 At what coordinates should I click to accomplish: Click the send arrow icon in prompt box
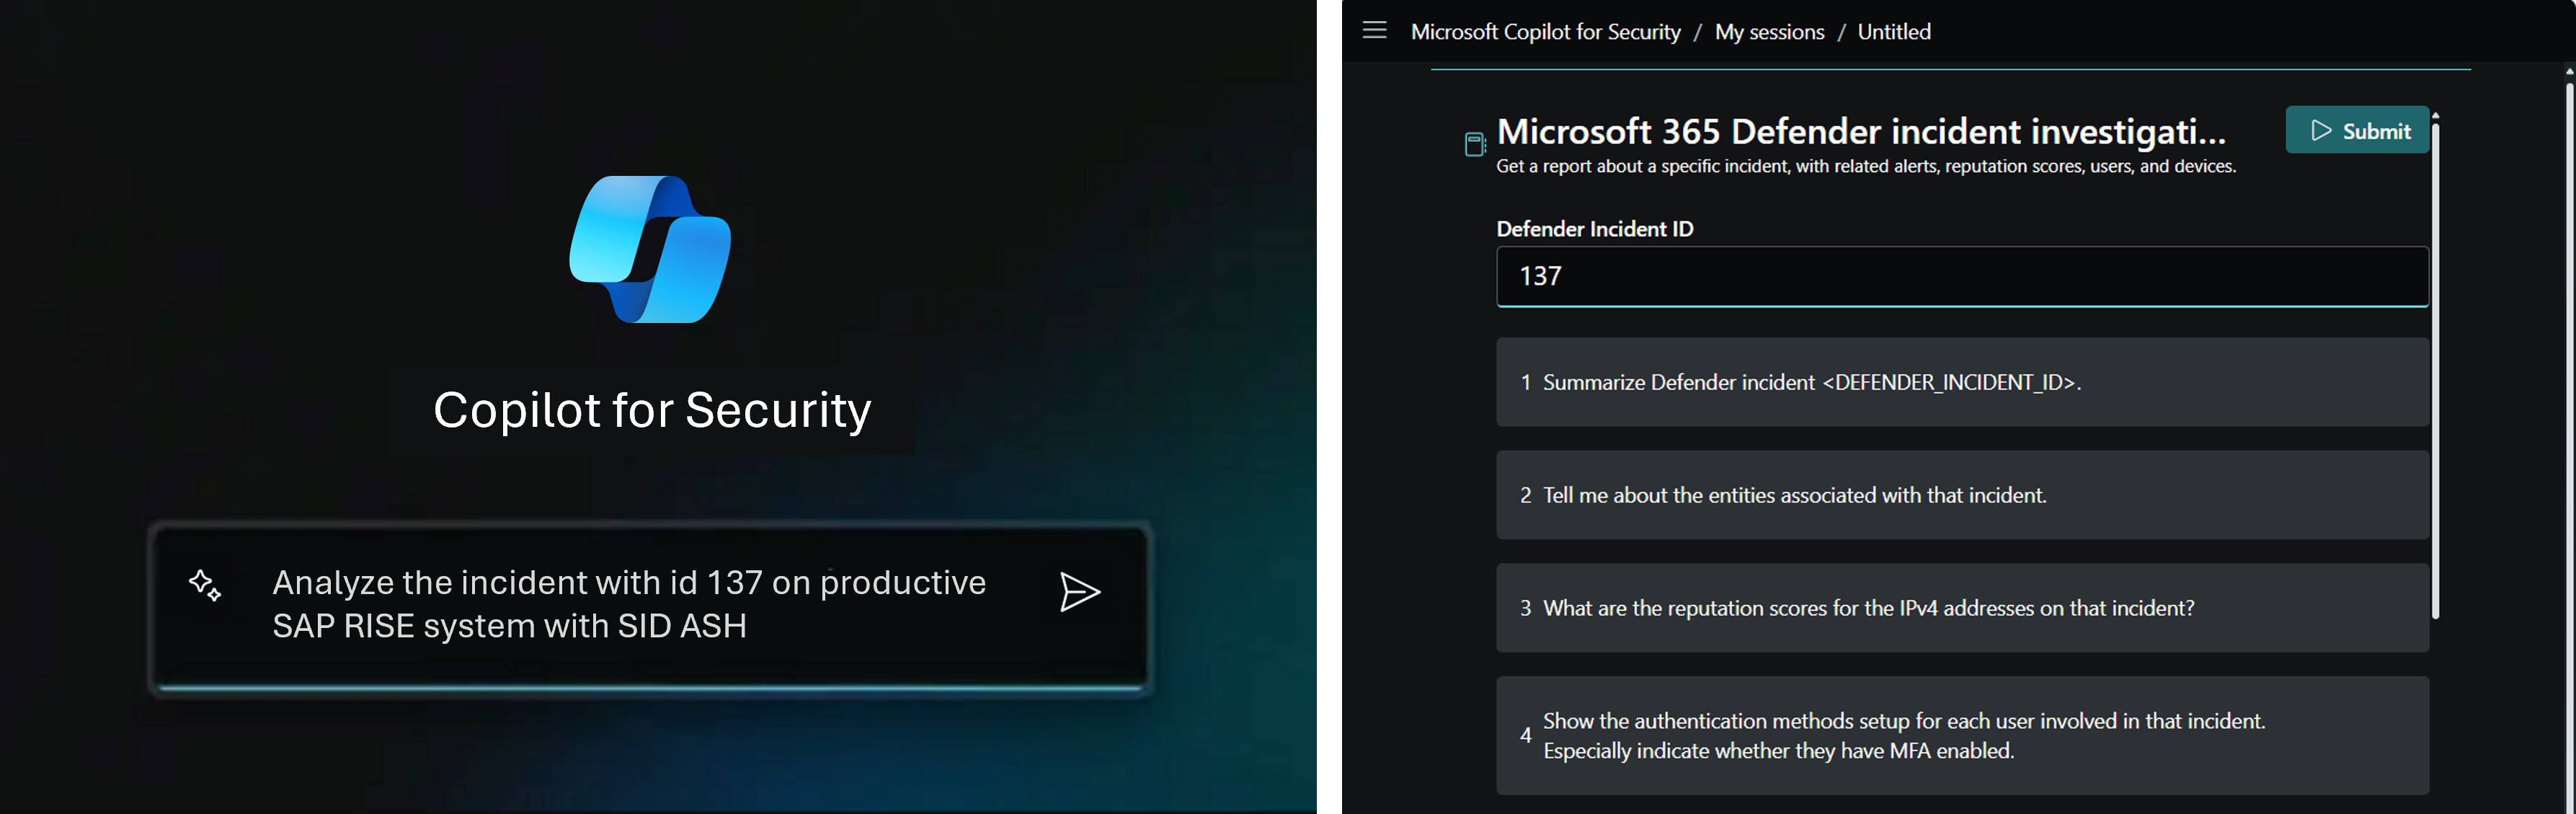click(1079, 592)
